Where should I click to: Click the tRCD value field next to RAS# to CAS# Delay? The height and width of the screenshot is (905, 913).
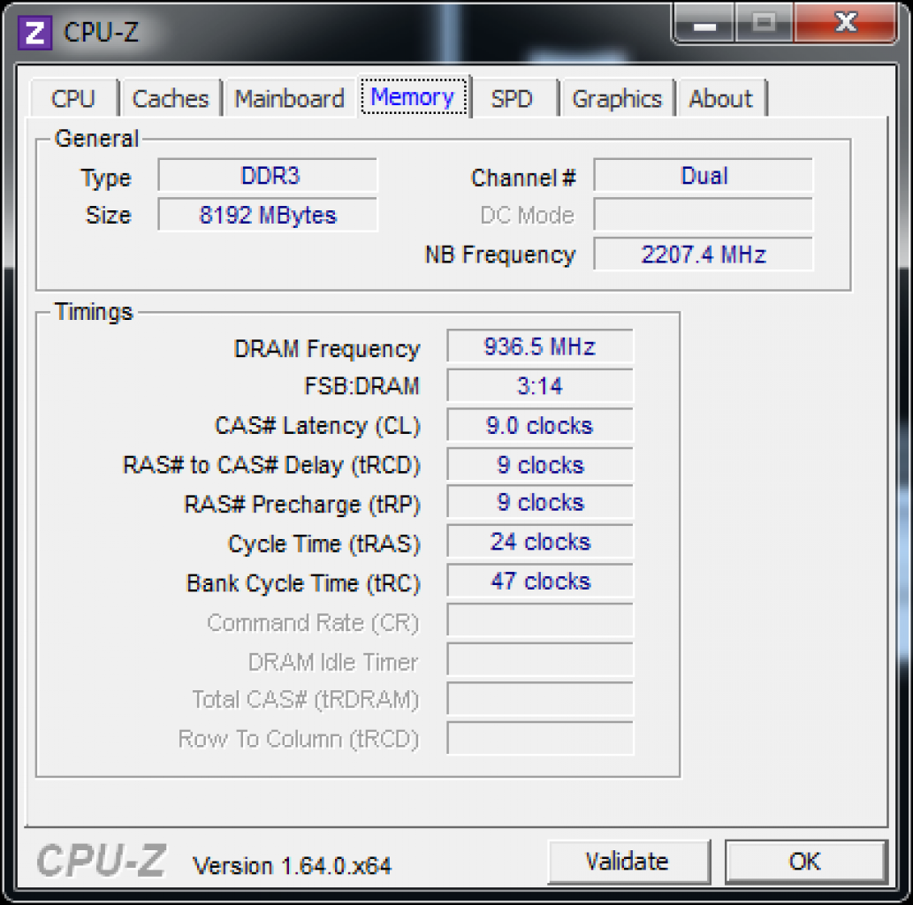pos(540,465)
